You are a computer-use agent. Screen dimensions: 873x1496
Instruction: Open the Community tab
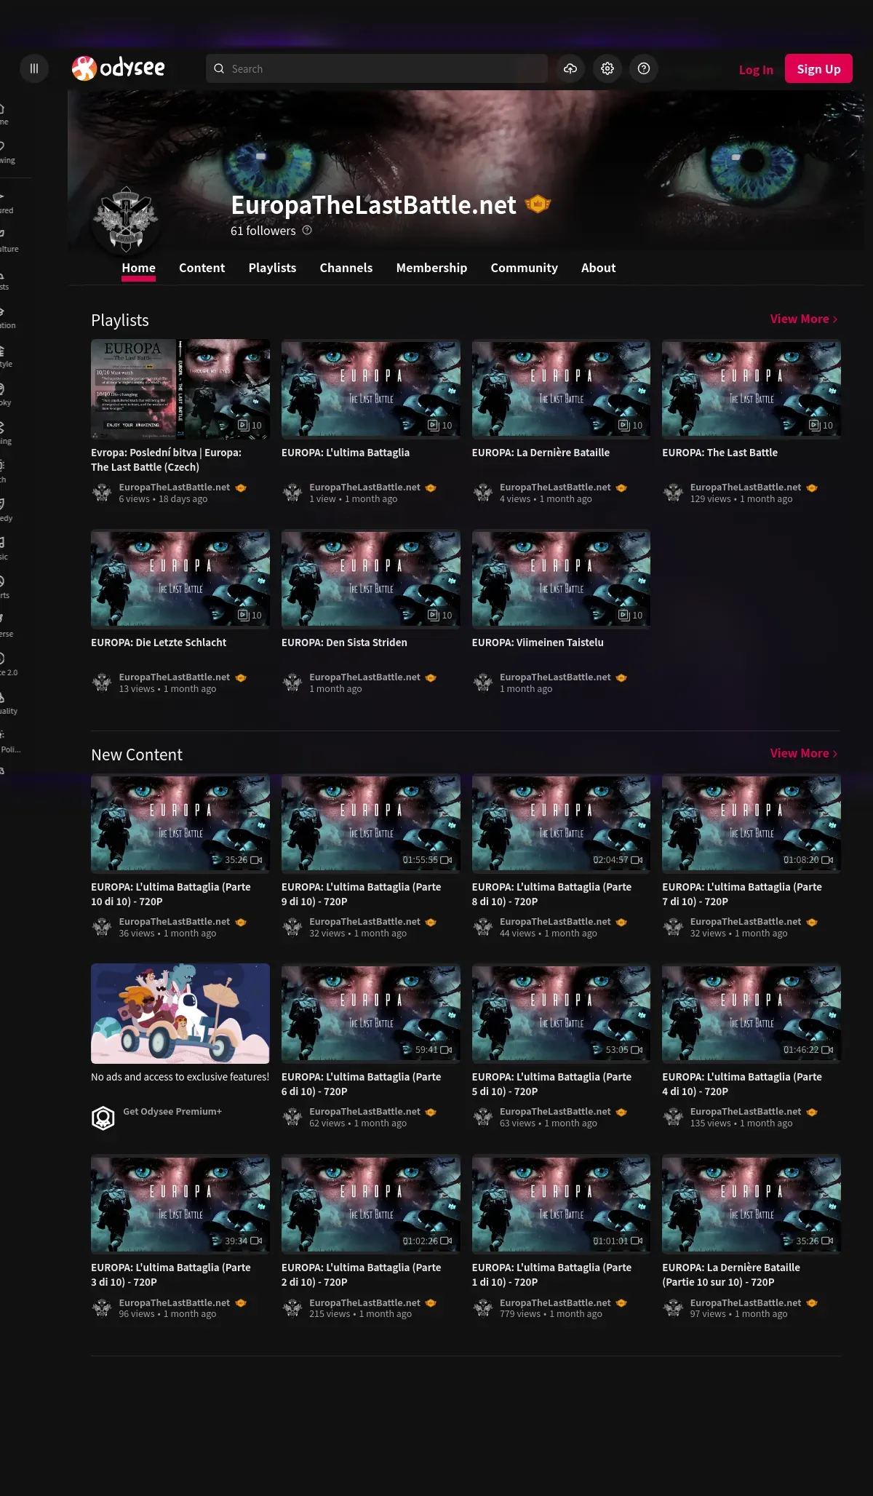(x=524, y=268)
